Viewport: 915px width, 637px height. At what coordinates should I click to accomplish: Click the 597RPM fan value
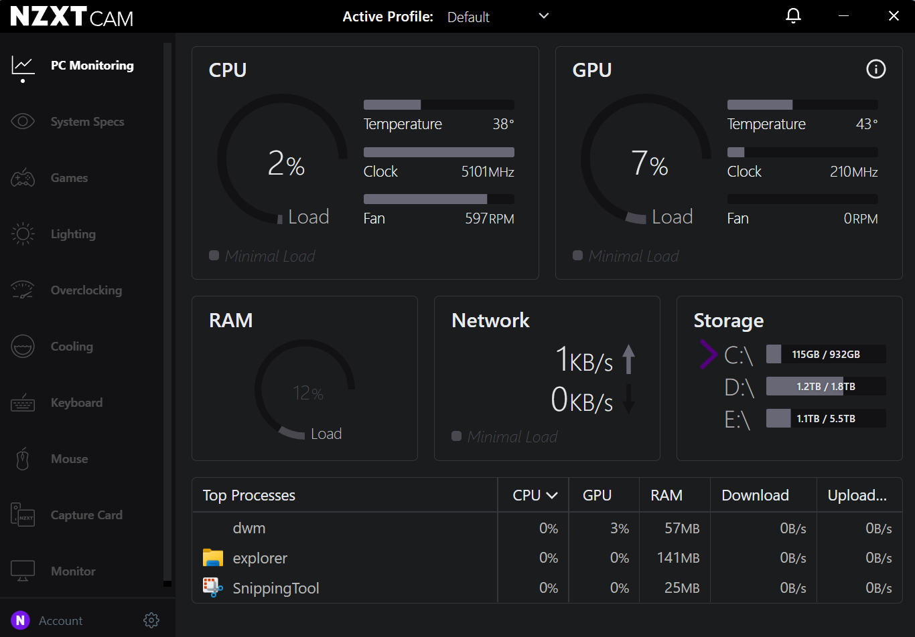pyautogui.click(x=490, y=219)
